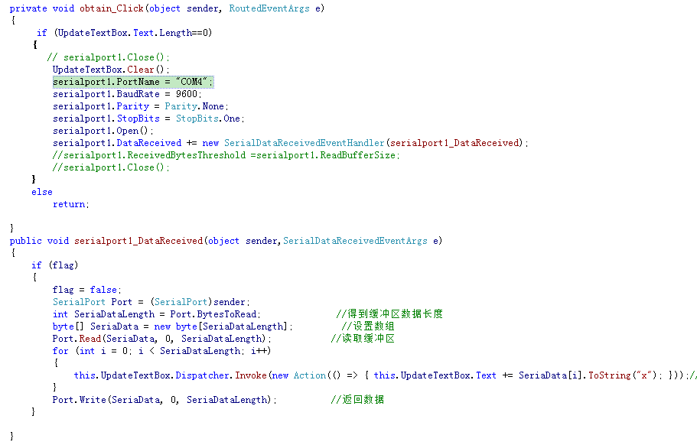Viewport: 697px width, 445px height.
Task: Click the RoutedEventArgs parameter type
Action: 269,8
